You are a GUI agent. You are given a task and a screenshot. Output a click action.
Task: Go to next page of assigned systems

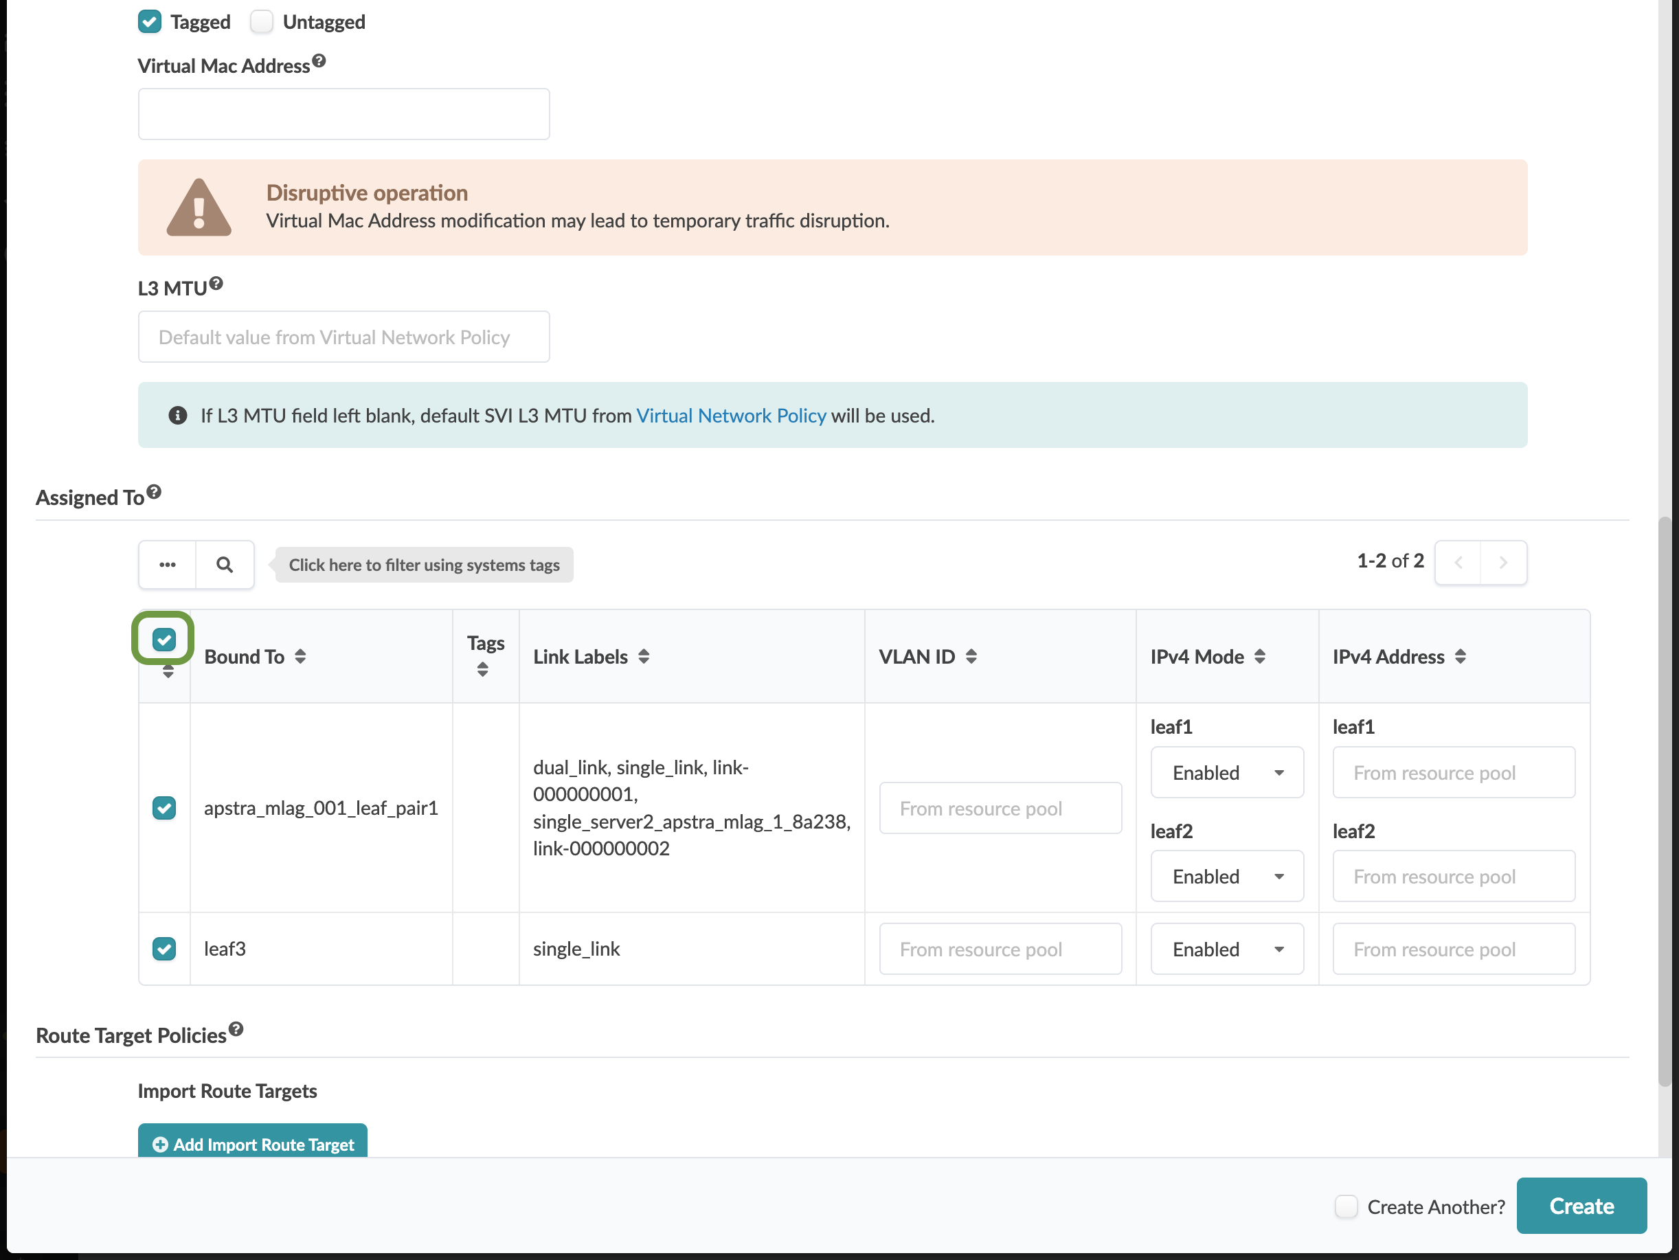point(1504,563)
